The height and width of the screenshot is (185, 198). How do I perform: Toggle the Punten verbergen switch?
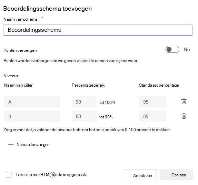point(172,49)
